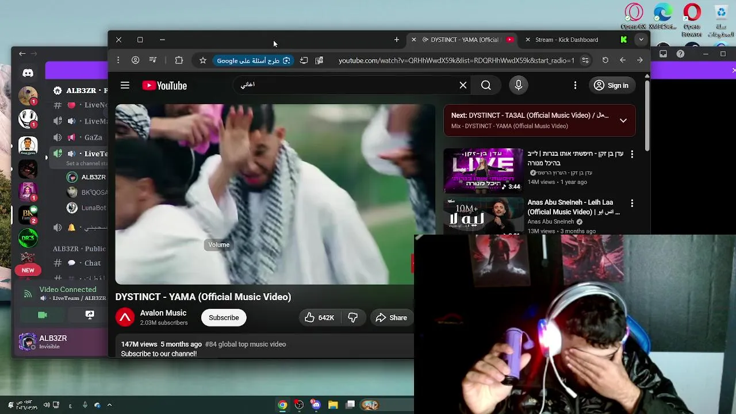Click the YouTube page scrollbar
Image resolution: width=736 pixels, height=414 pixels.
647,115
